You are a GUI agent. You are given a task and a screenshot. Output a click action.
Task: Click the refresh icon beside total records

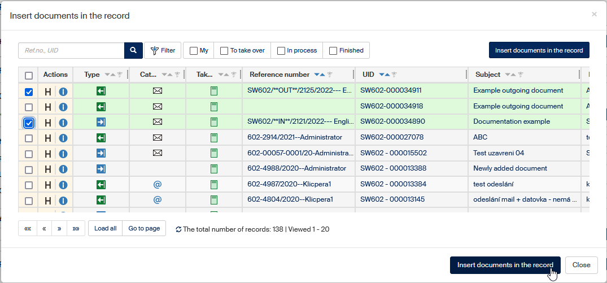click(x=178, y=229)
